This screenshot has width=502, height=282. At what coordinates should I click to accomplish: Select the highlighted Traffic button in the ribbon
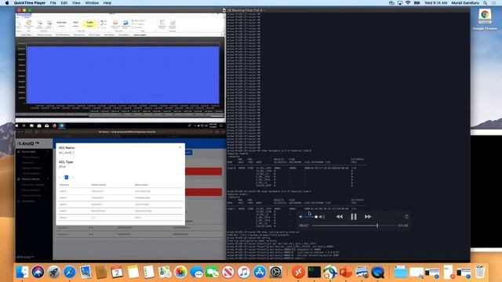tap(90, 23)
